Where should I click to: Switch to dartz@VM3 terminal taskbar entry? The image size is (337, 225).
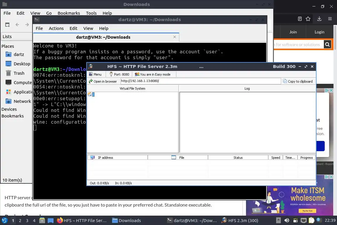(x=192, y=221)
